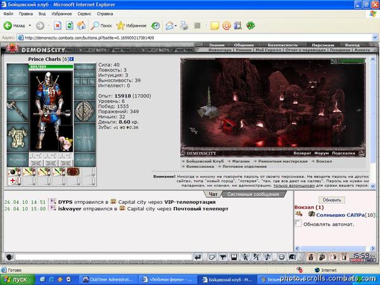Image resolution: width=380 pixels, height=285 pixels.
Task: Click the Print toolbar icon
Action: coord(184,25)
